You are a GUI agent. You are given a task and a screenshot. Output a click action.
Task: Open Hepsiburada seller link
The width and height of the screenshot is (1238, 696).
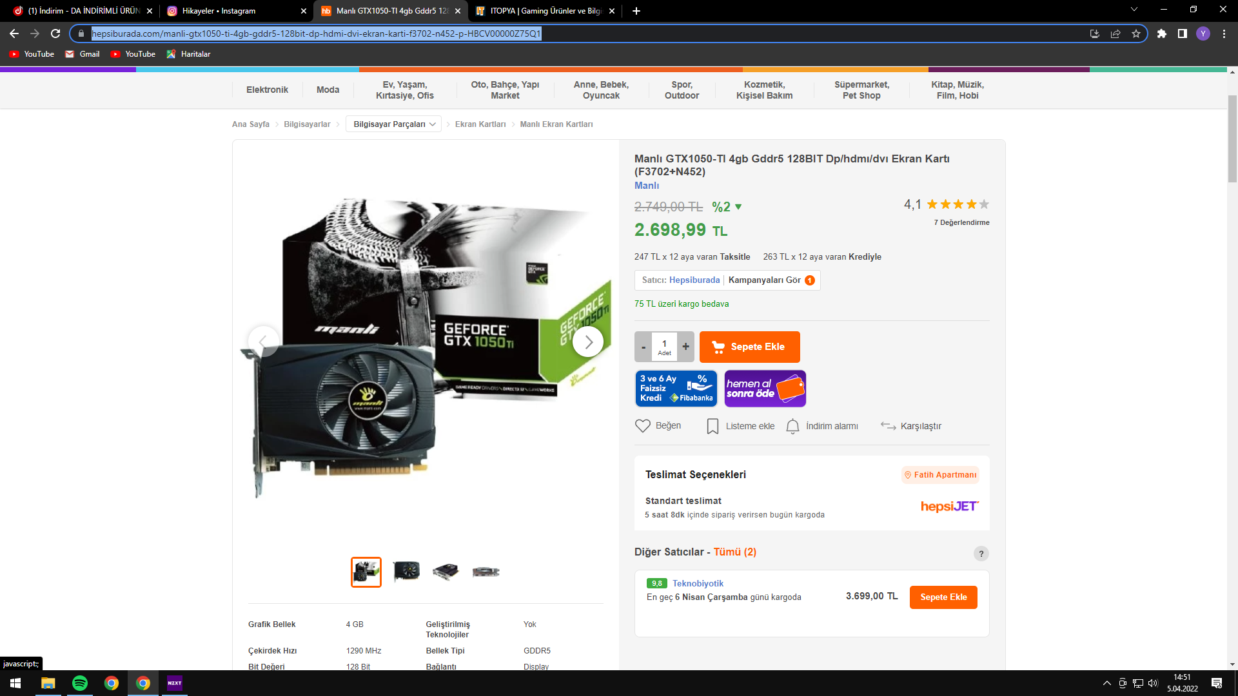(x=694, y=280)
